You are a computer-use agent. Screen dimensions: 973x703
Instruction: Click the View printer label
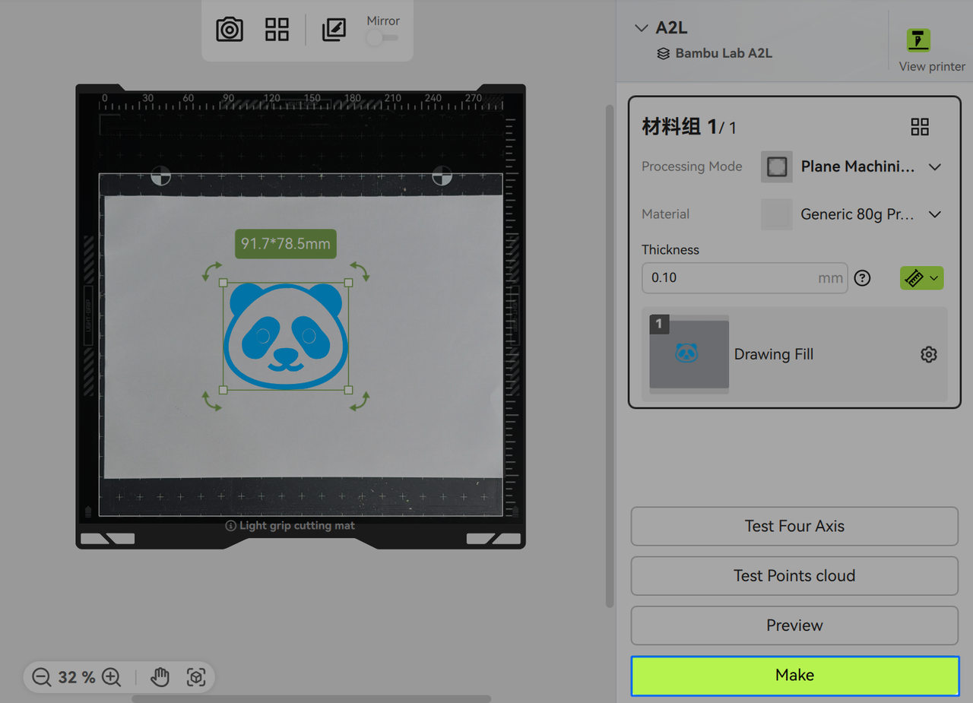(x=932, y=66)
